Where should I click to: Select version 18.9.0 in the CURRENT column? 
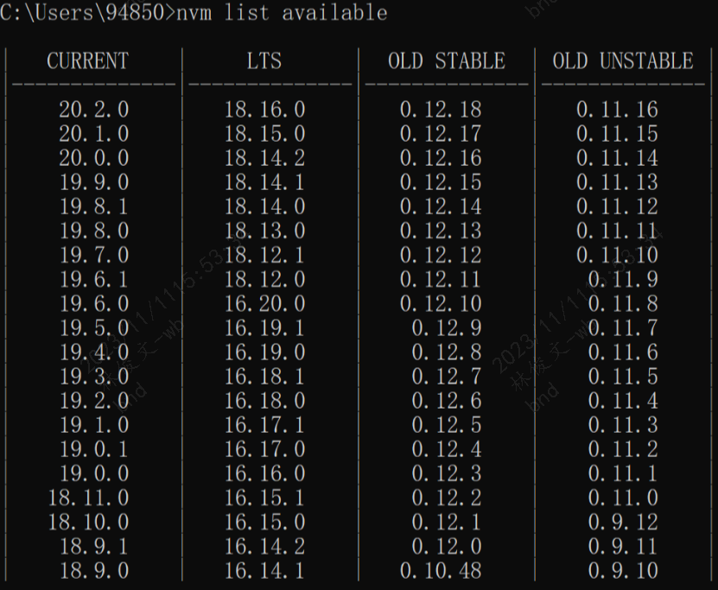(x=94, y=571)
